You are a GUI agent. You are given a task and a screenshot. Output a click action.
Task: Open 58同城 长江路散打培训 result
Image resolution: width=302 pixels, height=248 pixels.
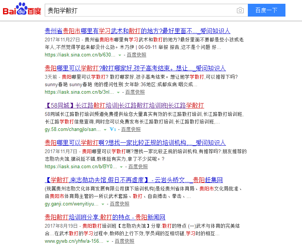tap(124, 105)
